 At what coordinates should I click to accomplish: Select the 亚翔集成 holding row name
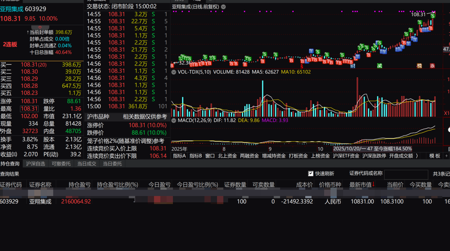[40, 202]
